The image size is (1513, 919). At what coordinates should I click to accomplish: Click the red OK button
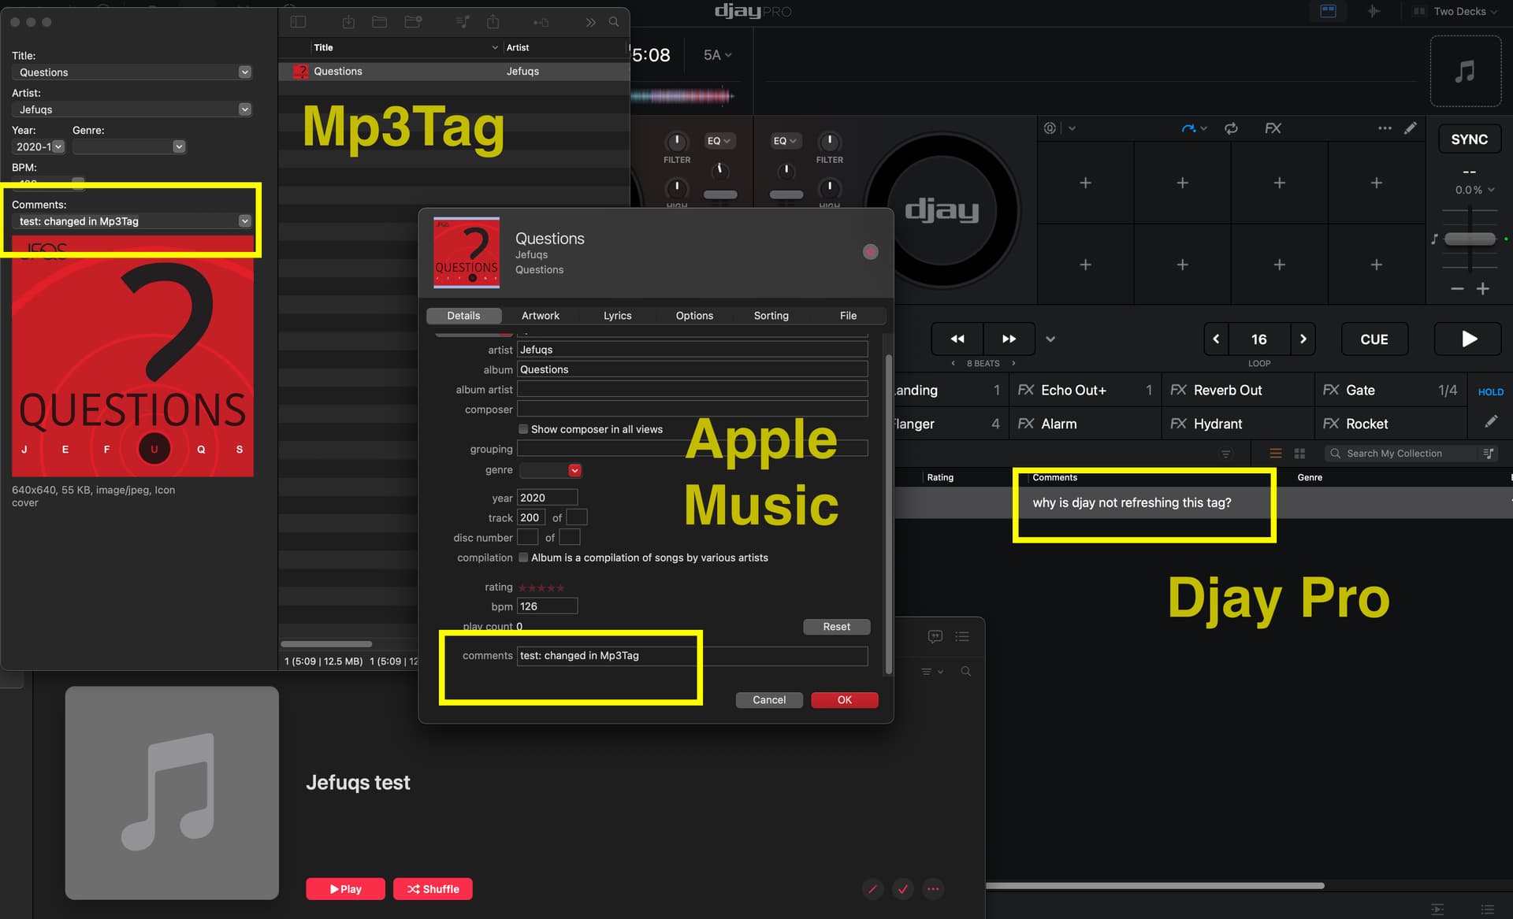(x=844, y=700)
